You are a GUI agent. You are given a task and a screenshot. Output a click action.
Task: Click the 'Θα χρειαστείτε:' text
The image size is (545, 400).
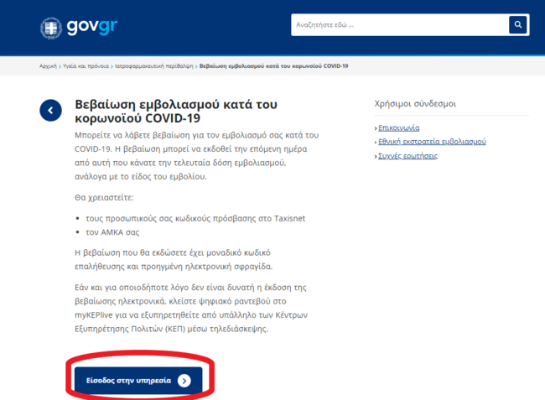(x=104, y=197)
